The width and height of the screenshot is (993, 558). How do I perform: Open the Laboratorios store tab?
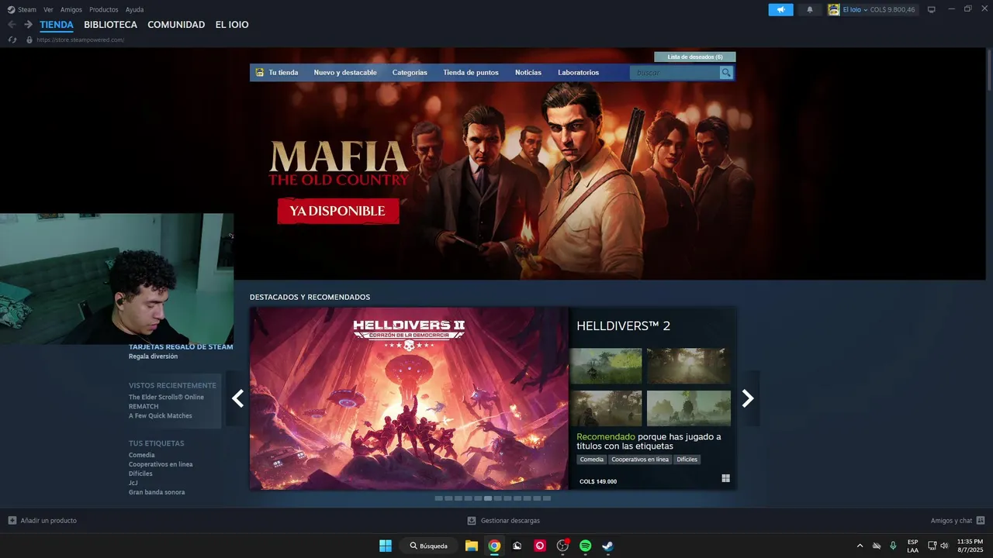point(579,72)
